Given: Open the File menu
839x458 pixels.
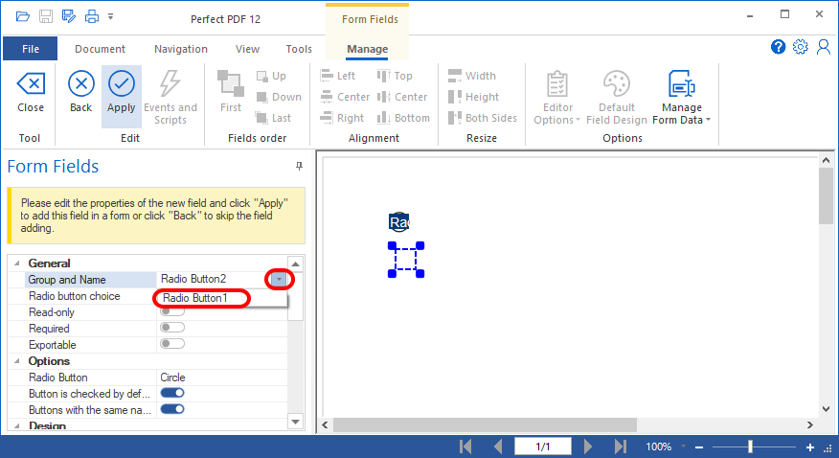Looking at the screenshot, I should coord(31,49).
